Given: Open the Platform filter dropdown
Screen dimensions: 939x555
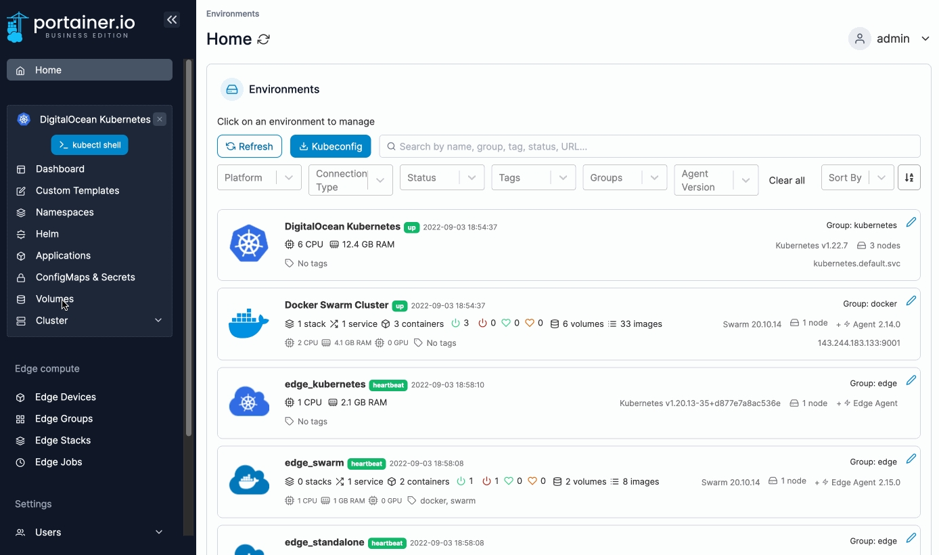Looking at the screenshot, I should pyautogui.click(x=259, y=177).
